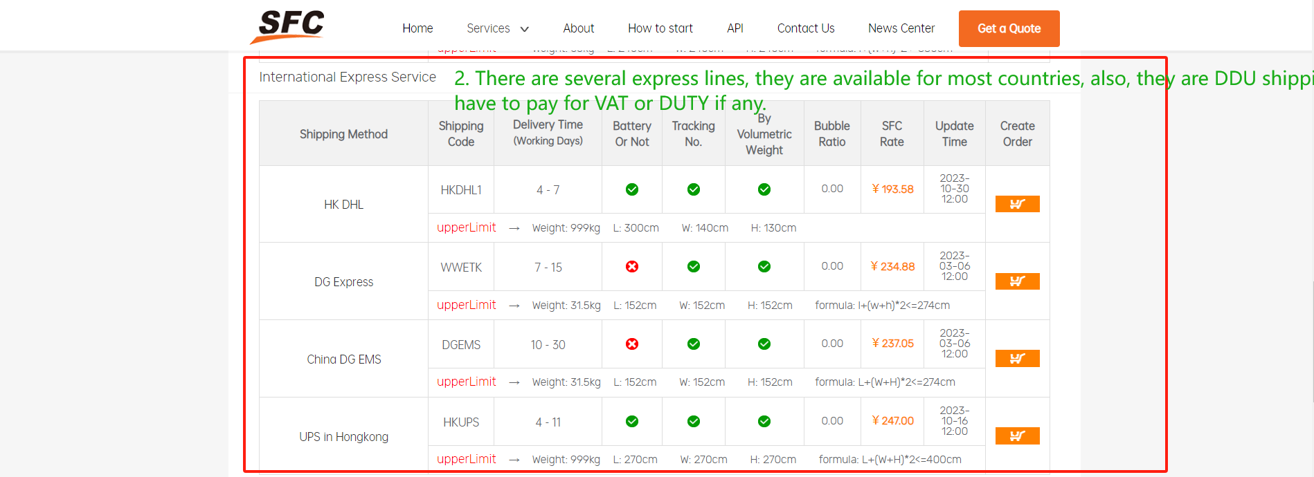Click upperLimit label under WWETK
Screen dimensions: 1314x477
pyautogui.click(x=467, y=305)
